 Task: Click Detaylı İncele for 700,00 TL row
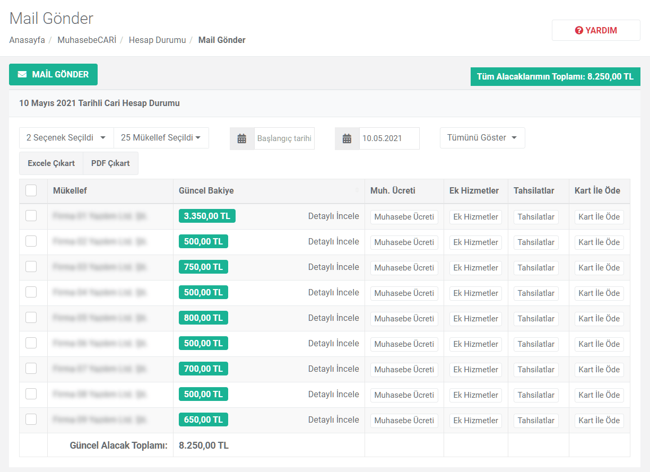pyautogui.click(x=334, y=369)
